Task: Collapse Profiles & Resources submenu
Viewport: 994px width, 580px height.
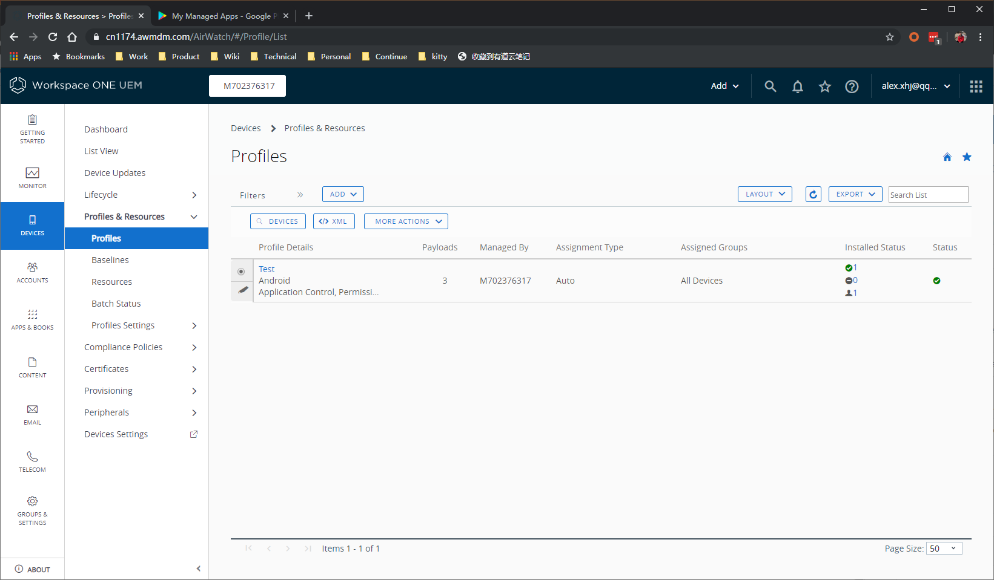Action: coord(194,217)
